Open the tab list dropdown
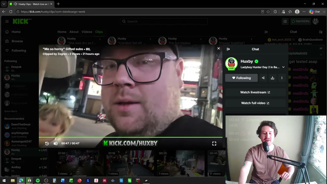 coord(4,4)
